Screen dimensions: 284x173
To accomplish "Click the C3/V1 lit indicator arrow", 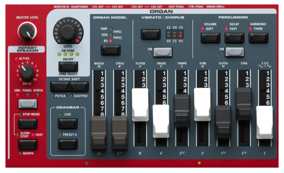I will (x=180, y=36).
